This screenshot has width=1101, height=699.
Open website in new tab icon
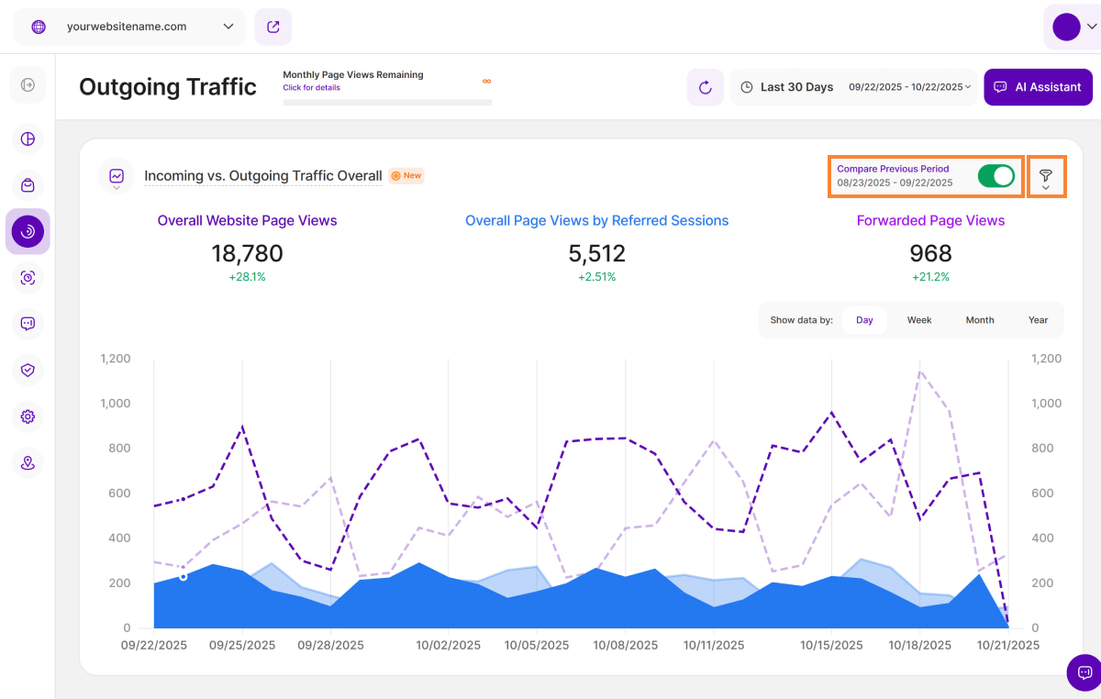coord(272,27)
